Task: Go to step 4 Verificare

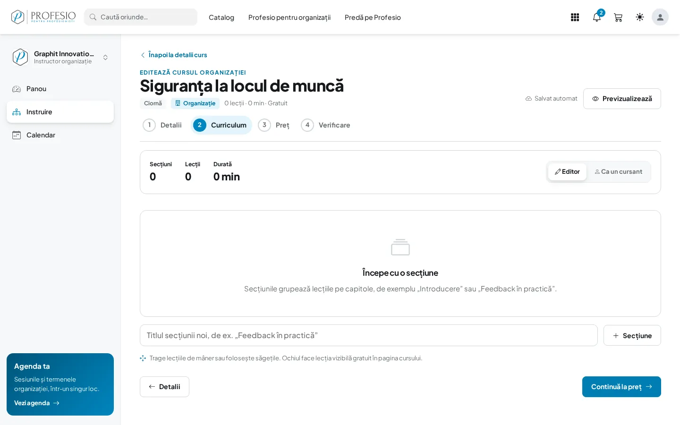Action: click(x=326, y=125)
